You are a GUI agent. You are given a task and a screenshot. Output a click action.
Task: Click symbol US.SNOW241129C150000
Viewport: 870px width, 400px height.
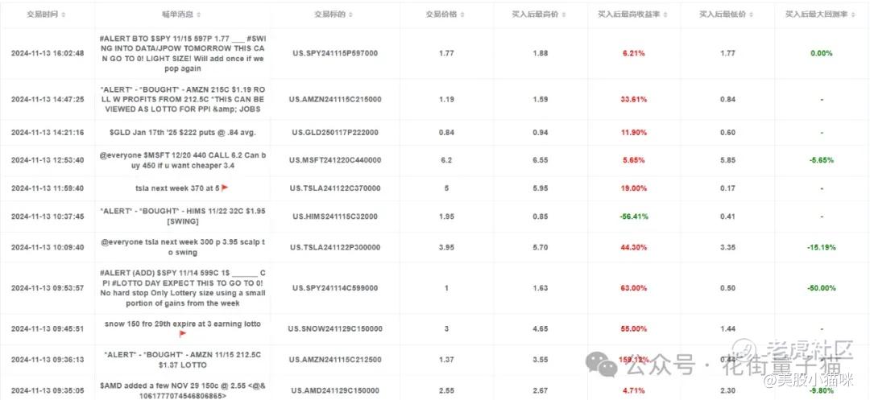pos(335,328)
